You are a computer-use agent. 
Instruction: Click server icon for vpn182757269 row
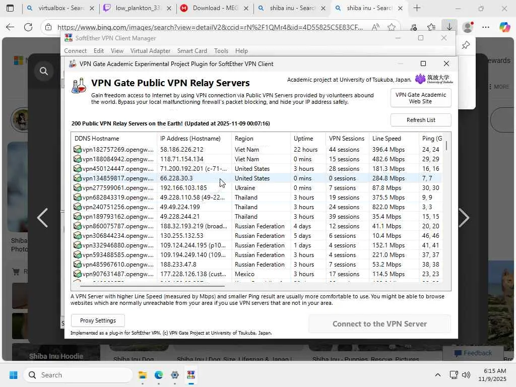pyautogui.click(x=77, y=149)
